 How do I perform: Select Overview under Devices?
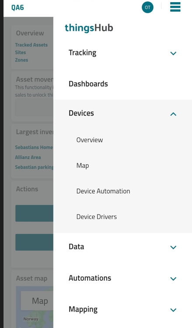click(122, 140)
